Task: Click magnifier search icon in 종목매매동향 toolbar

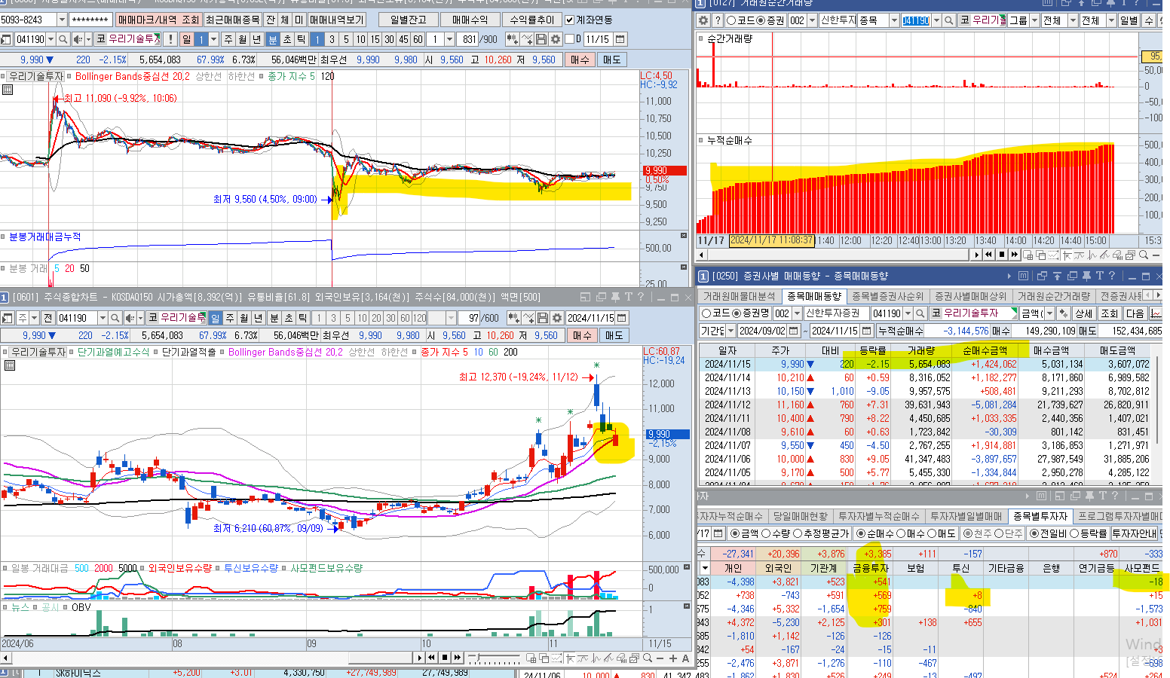Action: pos(920,313)
